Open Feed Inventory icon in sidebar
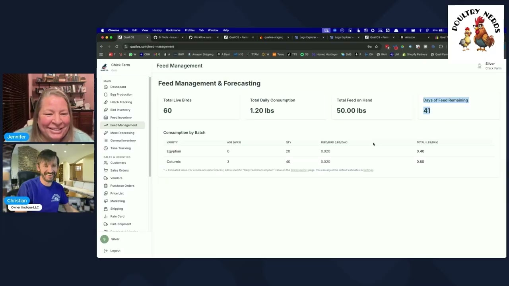The image size is (509, 286). coord(106,118)
